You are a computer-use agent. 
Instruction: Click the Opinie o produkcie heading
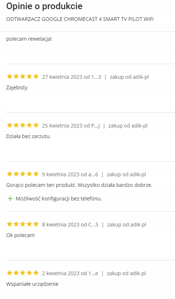pyautogui.click(x=44, y=6)
